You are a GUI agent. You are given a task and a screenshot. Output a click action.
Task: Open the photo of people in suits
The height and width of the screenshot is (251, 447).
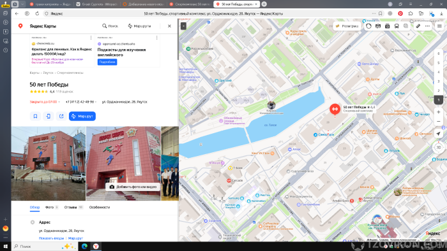(170, 164)
